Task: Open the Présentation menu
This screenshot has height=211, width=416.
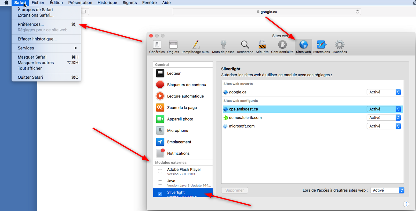Action: (x=80, y=3)
